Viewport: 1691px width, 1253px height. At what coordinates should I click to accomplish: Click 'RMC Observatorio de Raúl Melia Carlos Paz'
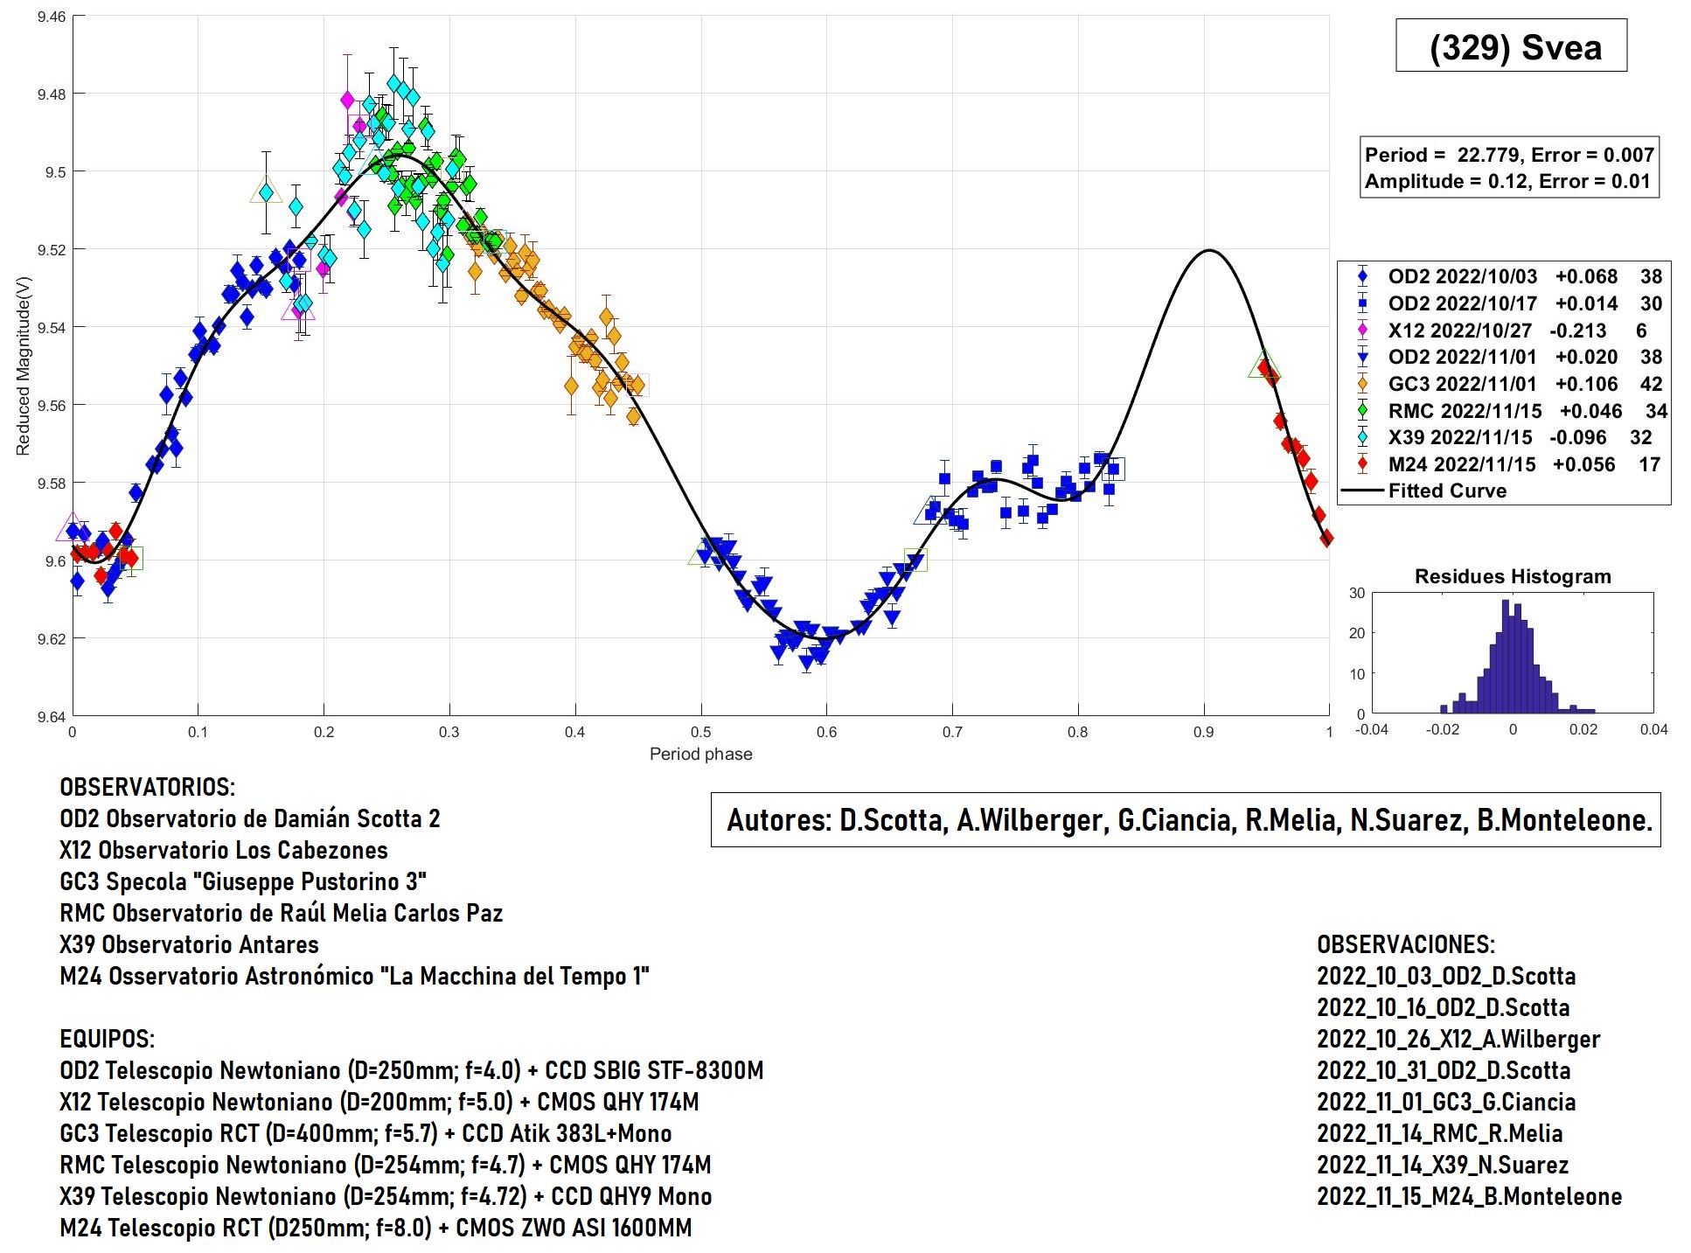[282, 913]
